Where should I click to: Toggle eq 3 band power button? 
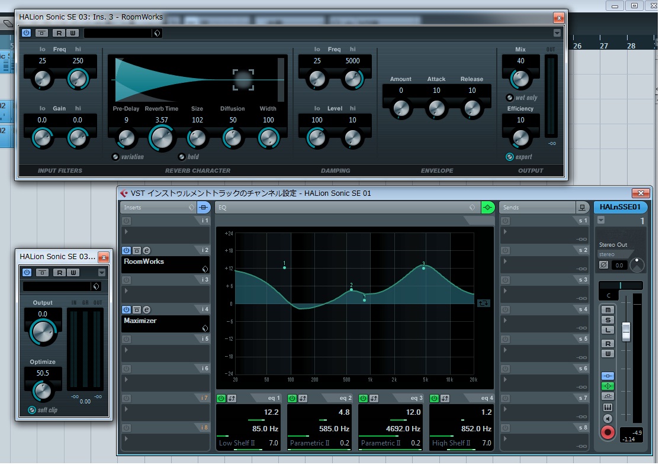363,398
